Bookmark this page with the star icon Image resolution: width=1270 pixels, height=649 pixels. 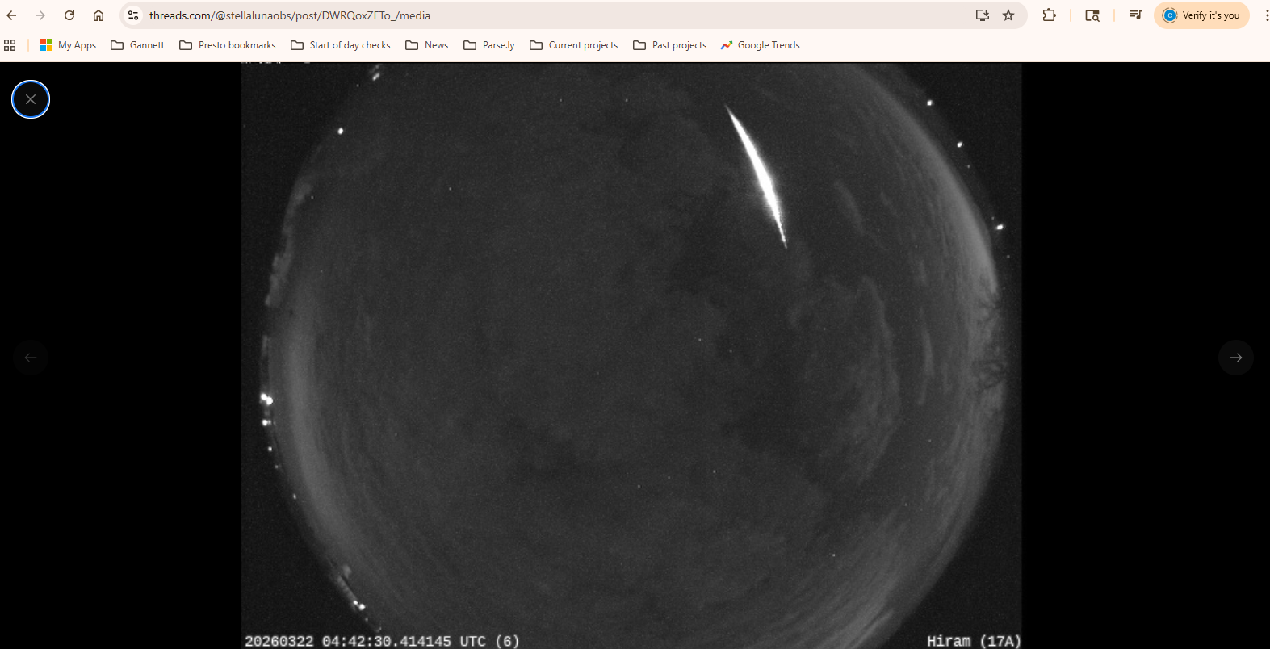coord(1008,15)
